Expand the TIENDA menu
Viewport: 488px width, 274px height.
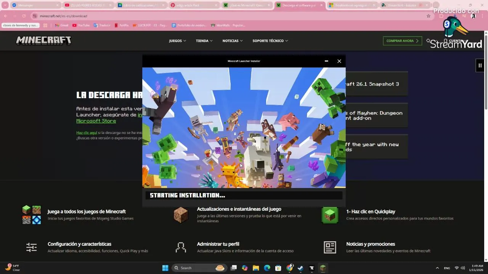204,41
